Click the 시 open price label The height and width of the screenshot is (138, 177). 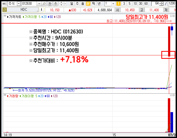coord(117,10)
